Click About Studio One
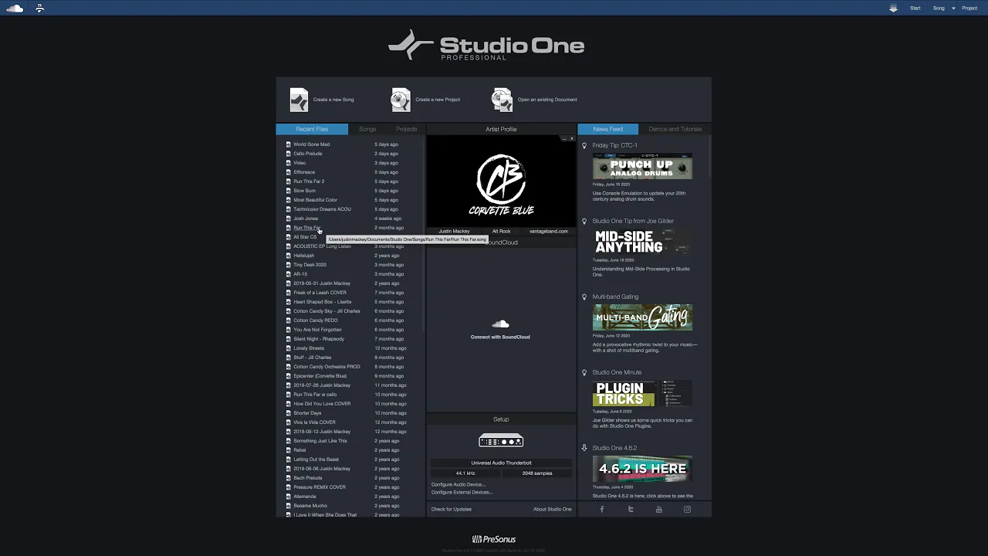Viewport: 988px width, 556px height. 553,509
